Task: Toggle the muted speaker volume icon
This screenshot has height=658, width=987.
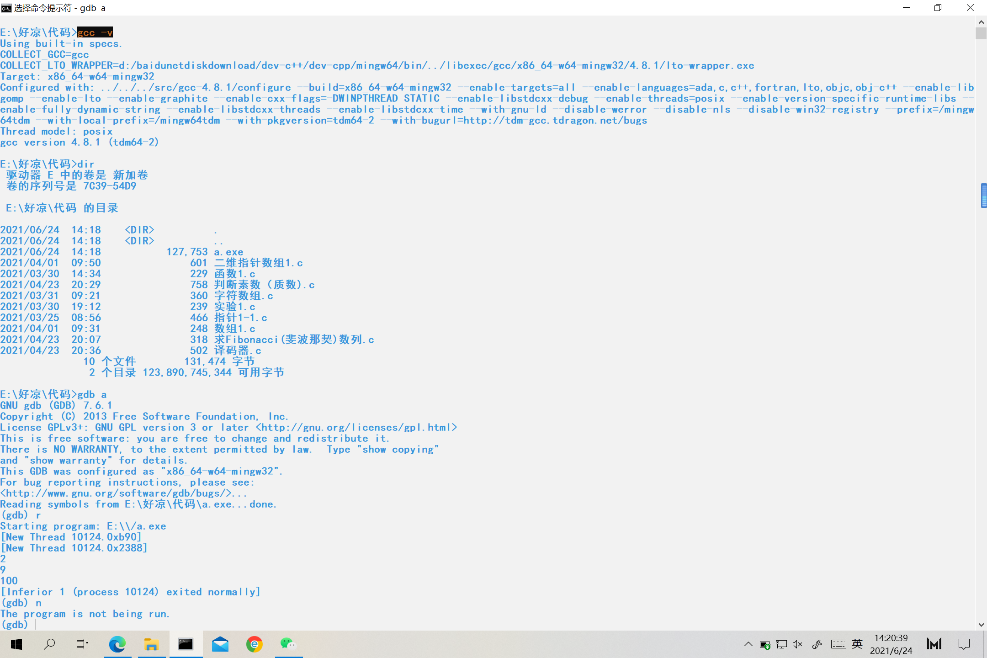Action: coord(798,644)
